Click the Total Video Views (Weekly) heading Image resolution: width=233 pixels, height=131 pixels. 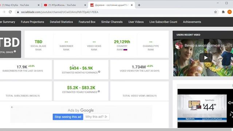[139, 96]
